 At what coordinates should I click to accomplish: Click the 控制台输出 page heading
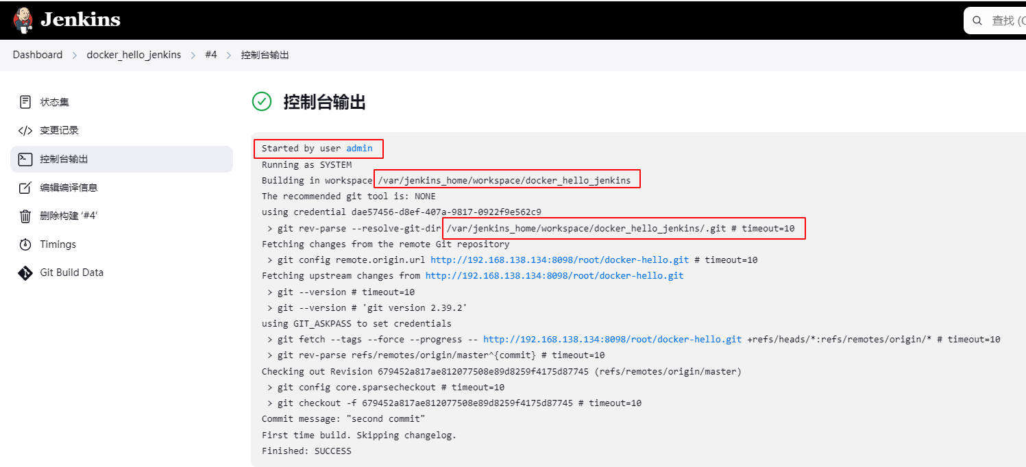point(325,103)
